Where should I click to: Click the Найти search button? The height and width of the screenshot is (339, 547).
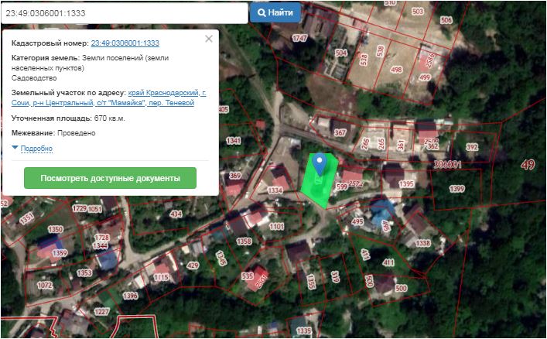pos(275,12)
